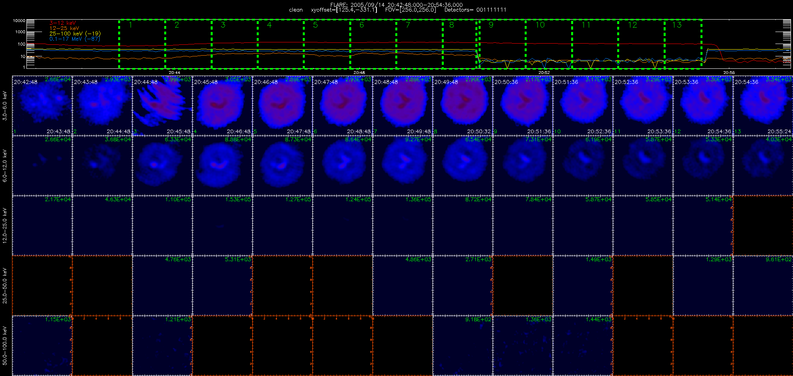Click the peak value '3.68E+04'

tap(118, 139)
